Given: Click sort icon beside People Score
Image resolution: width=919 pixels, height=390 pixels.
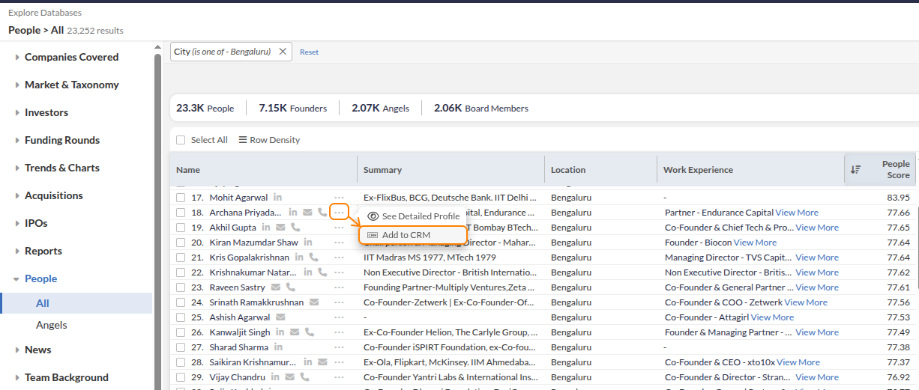Looking at the screenshot, I should coord(855,170).
